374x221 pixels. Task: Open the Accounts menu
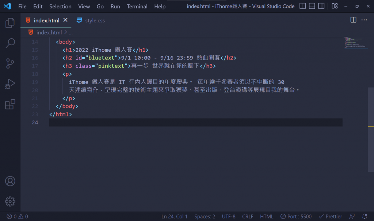click(10, 181)
